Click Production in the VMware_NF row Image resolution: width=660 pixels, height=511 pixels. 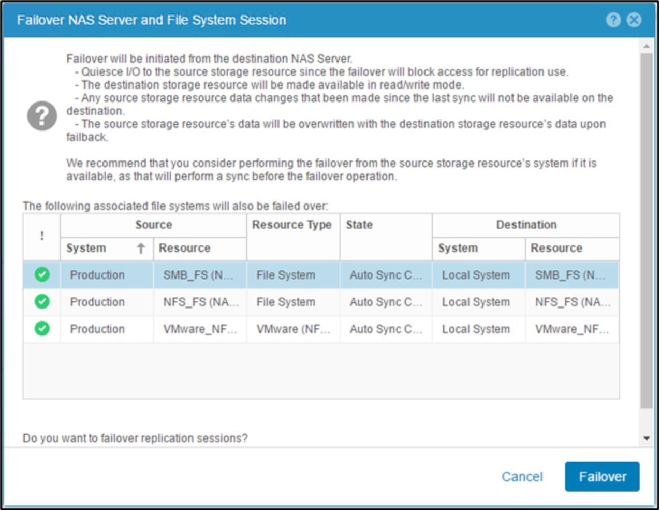[x=107, y=329]
